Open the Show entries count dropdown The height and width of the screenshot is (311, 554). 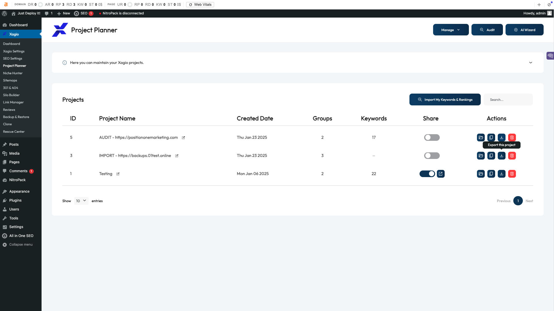(x=81, y=201)
